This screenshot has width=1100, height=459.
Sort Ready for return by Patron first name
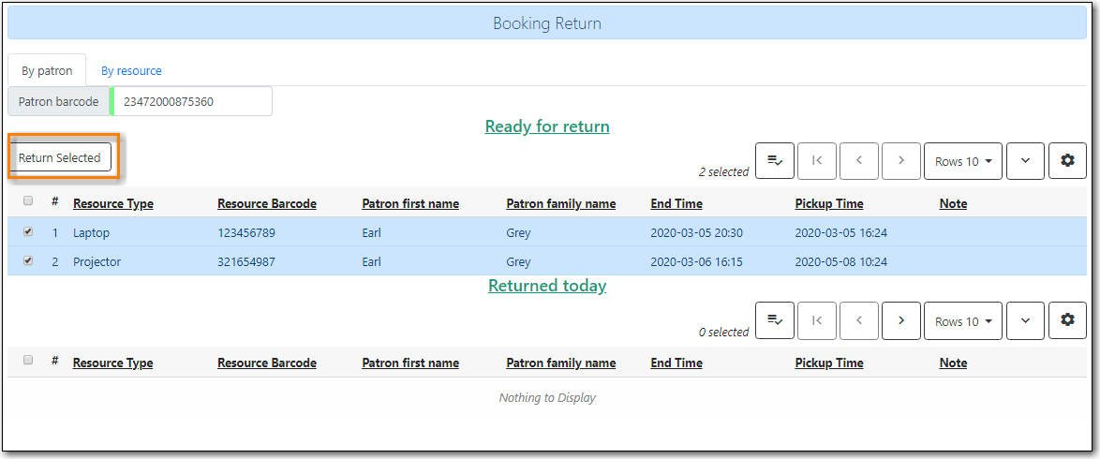point(410,204)
